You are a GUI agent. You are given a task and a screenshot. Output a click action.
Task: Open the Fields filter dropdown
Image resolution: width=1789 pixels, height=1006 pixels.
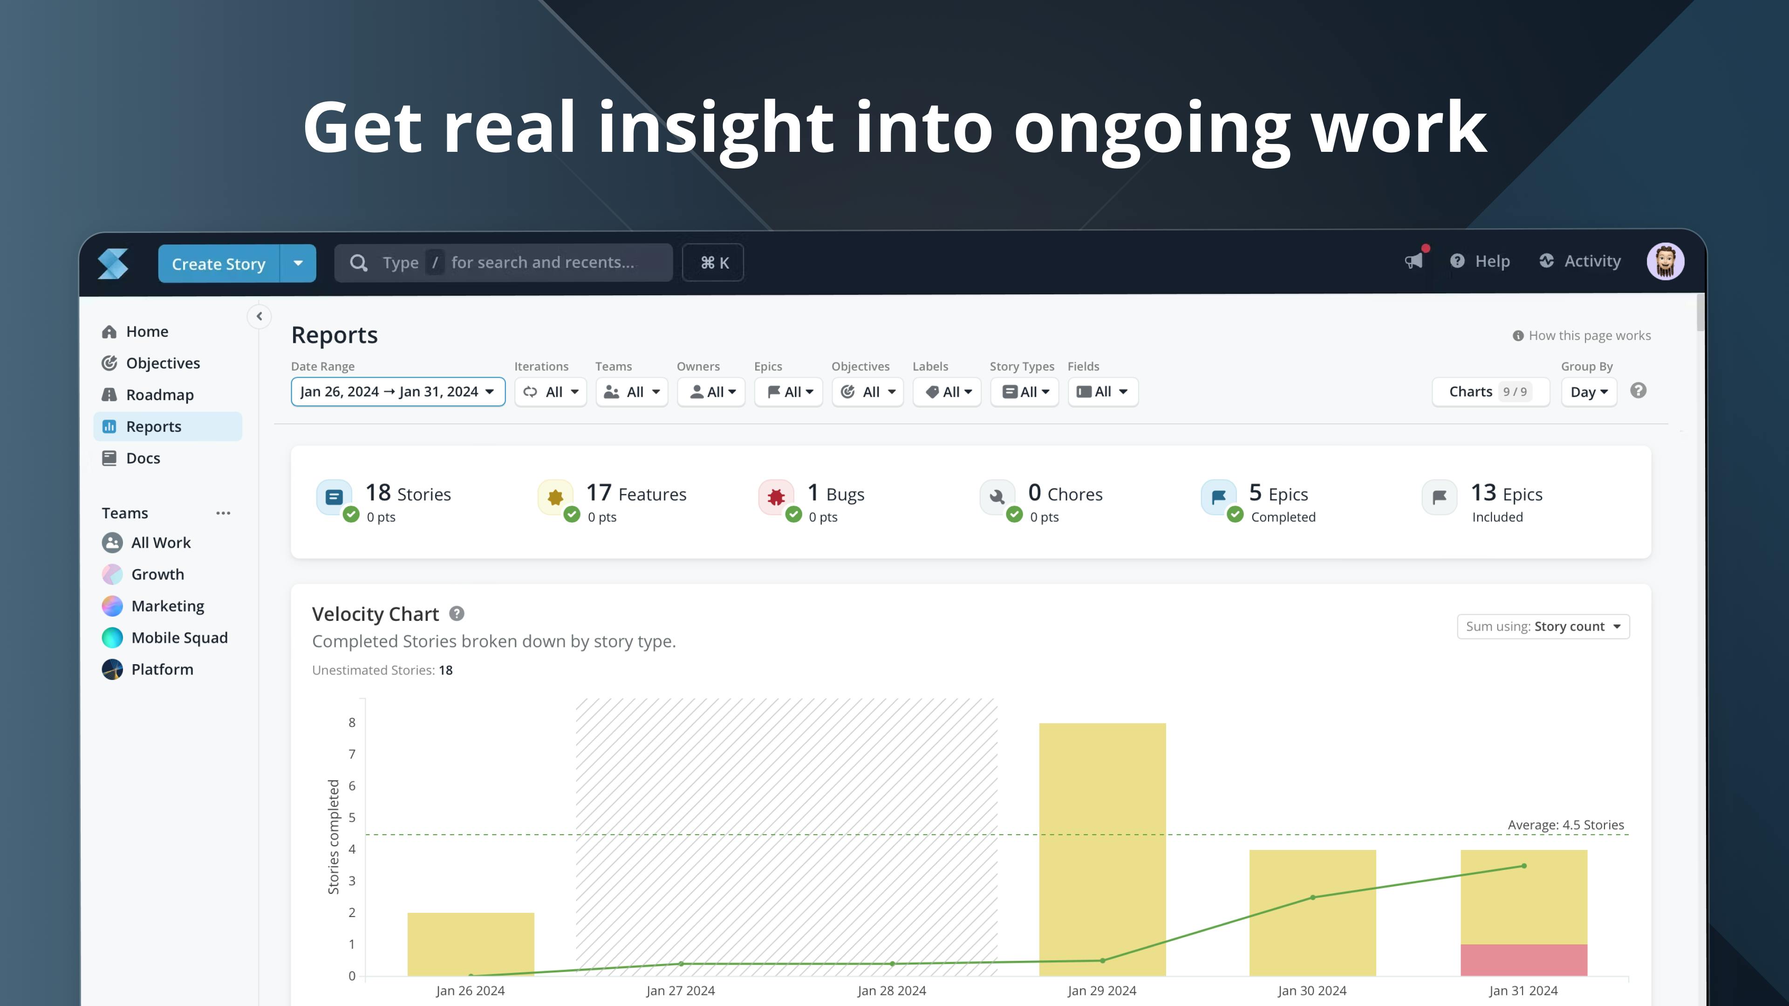click(1103, 392)
